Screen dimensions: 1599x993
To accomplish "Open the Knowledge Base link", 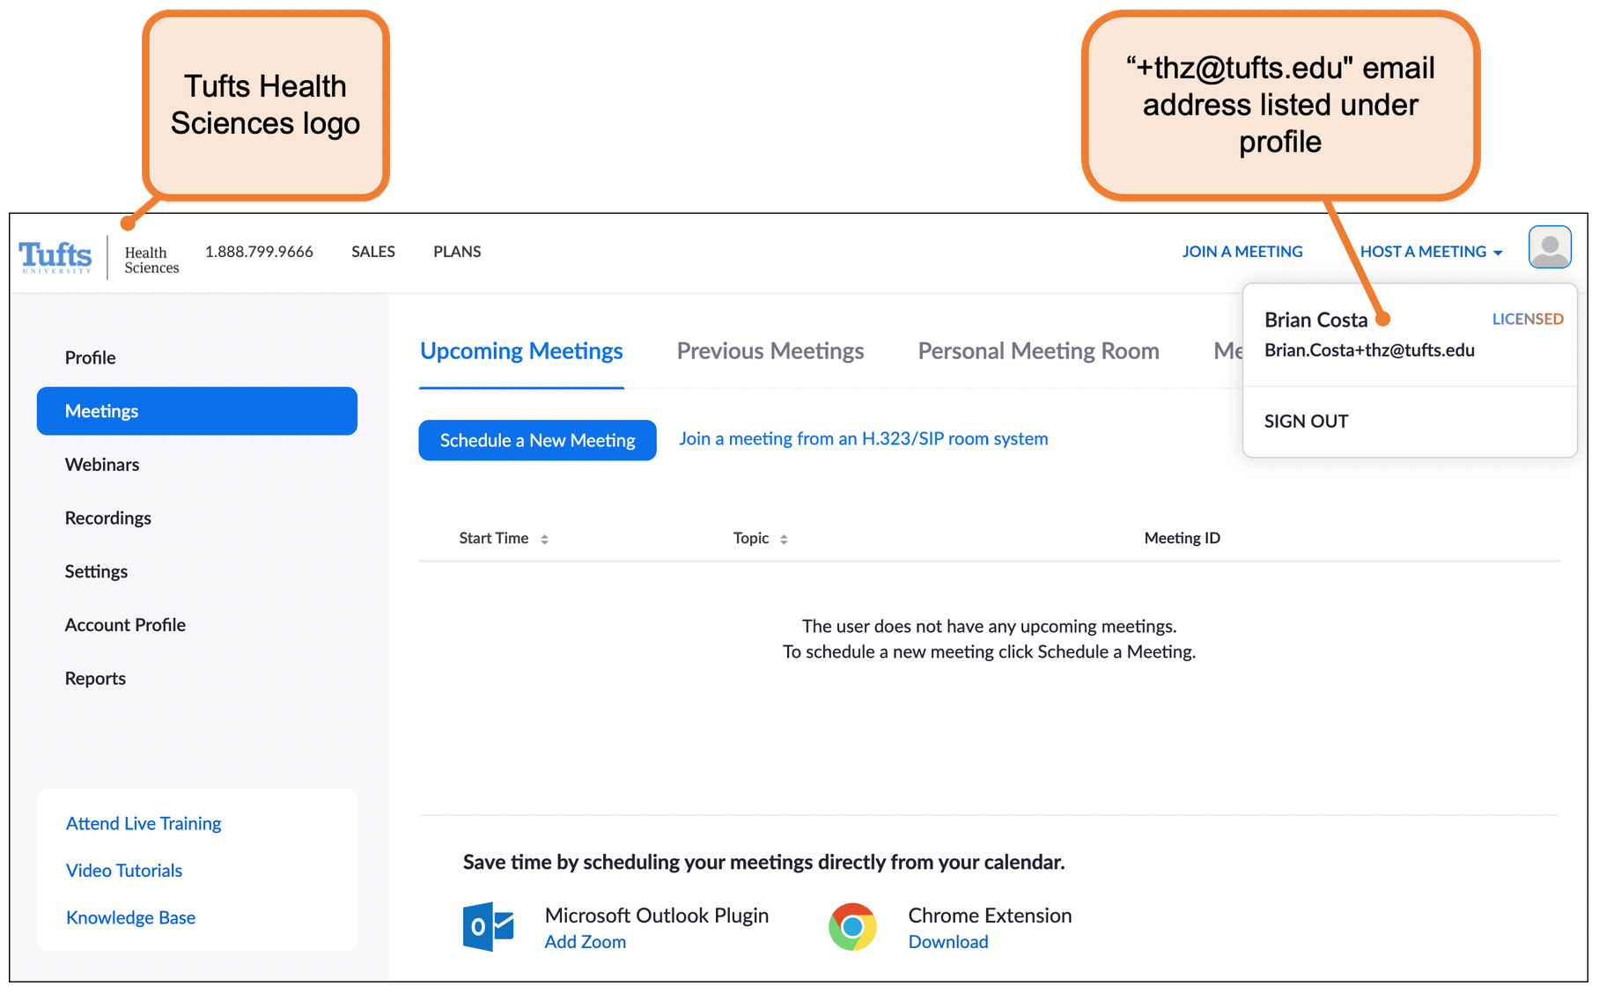I will tap(130, 917).
